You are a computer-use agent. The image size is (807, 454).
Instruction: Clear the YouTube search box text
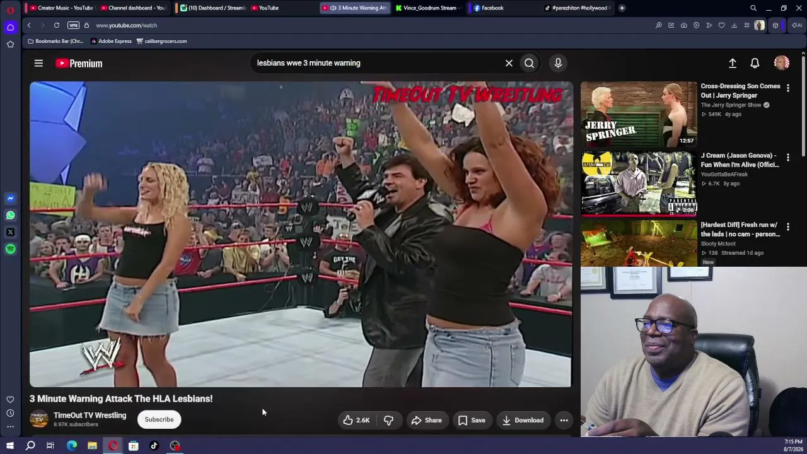tap(509, 63)
